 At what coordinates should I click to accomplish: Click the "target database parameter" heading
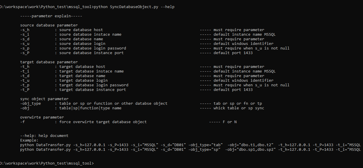[49, 62]
